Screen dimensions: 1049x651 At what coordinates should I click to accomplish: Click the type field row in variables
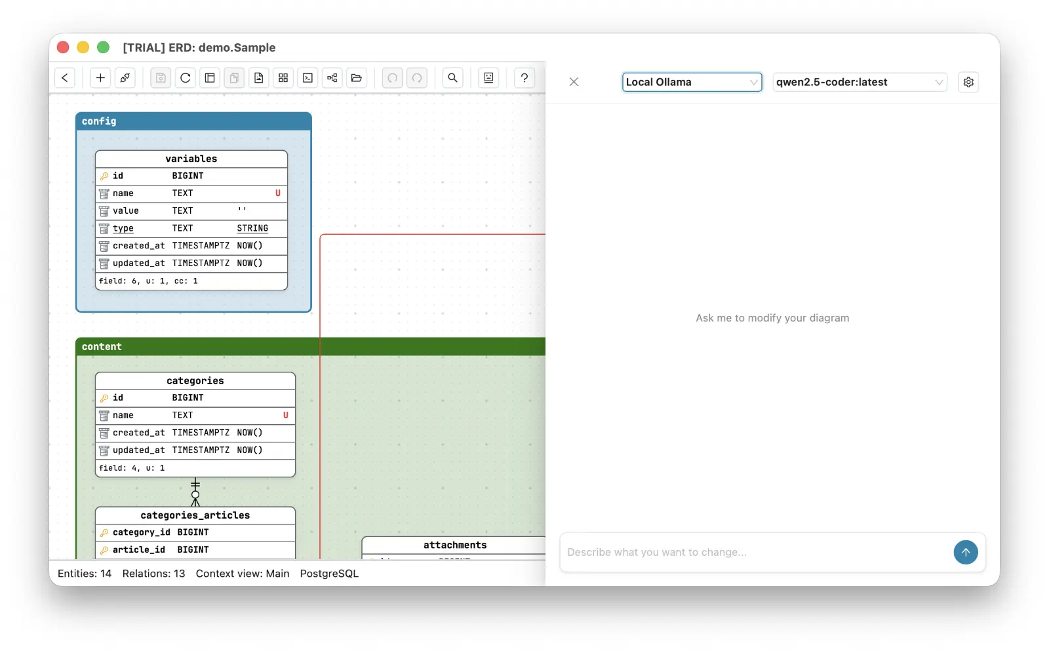coord(191,228)
